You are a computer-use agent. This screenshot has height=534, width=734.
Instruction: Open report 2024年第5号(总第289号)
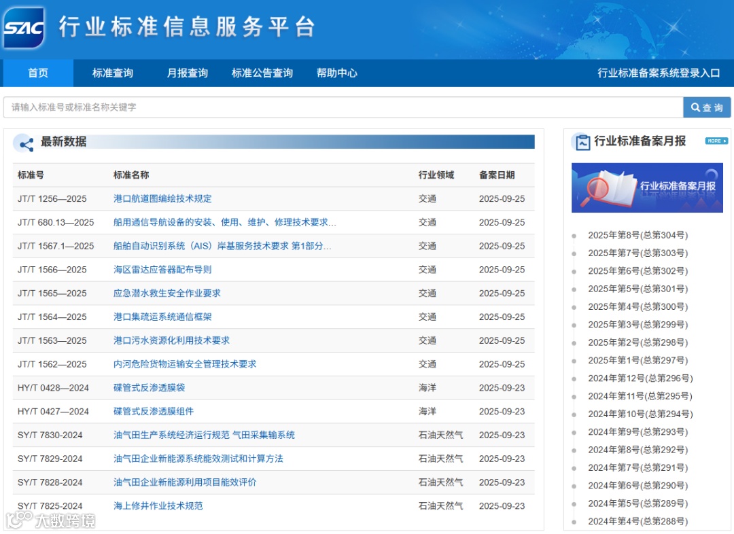click(638, 503)
